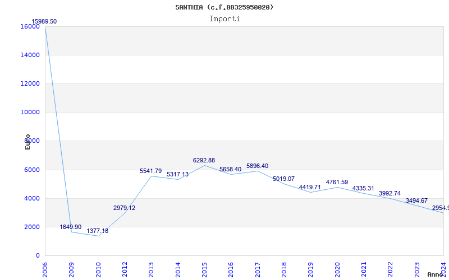Select the x-axis year 2018
This screenshot has width=449, height=280.
coord(284,270)
